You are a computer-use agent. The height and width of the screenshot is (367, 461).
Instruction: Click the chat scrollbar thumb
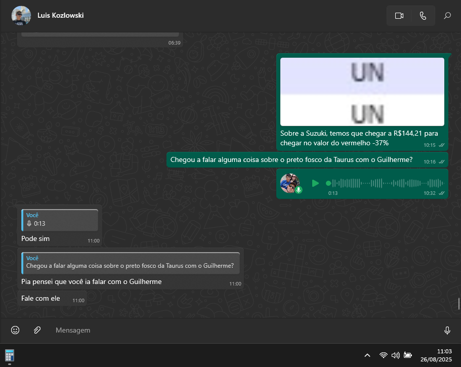click(x=459, y=304)
